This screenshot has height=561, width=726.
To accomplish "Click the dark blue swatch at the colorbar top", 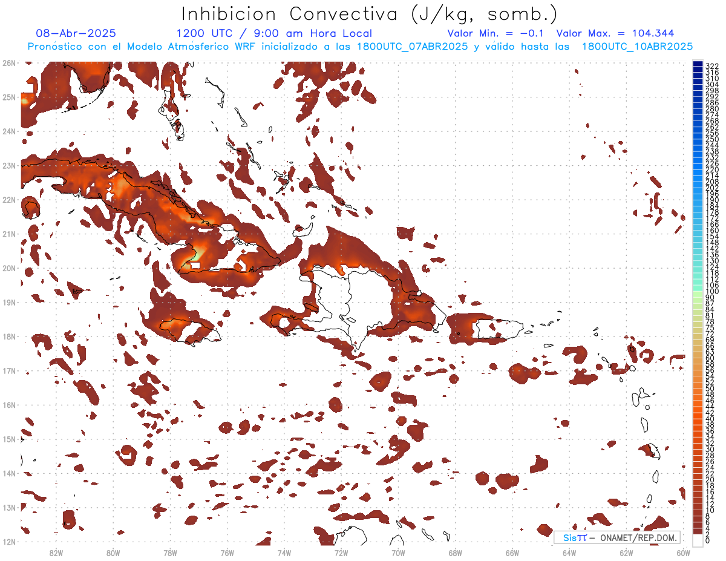I will pyautogui.click(x=698, y=64).
